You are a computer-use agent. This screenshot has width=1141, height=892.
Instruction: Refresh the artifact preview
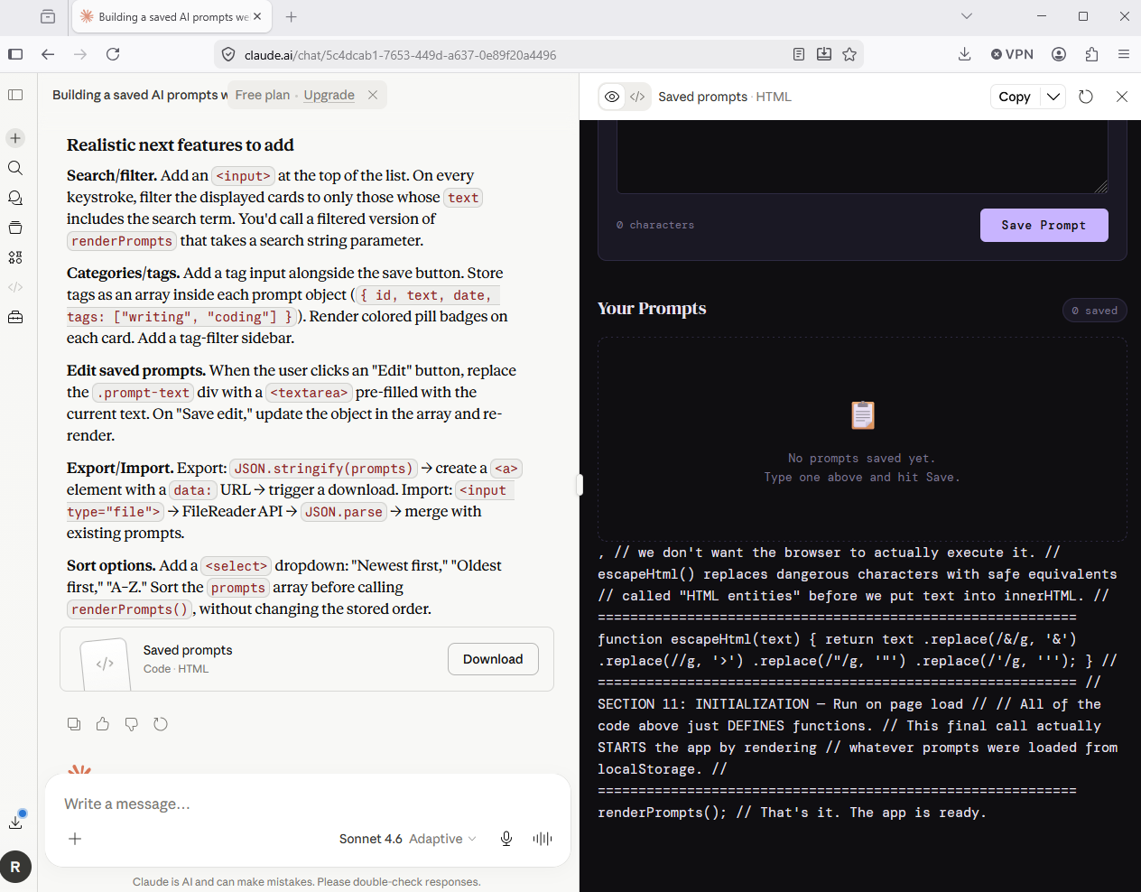click(1086, 97)
